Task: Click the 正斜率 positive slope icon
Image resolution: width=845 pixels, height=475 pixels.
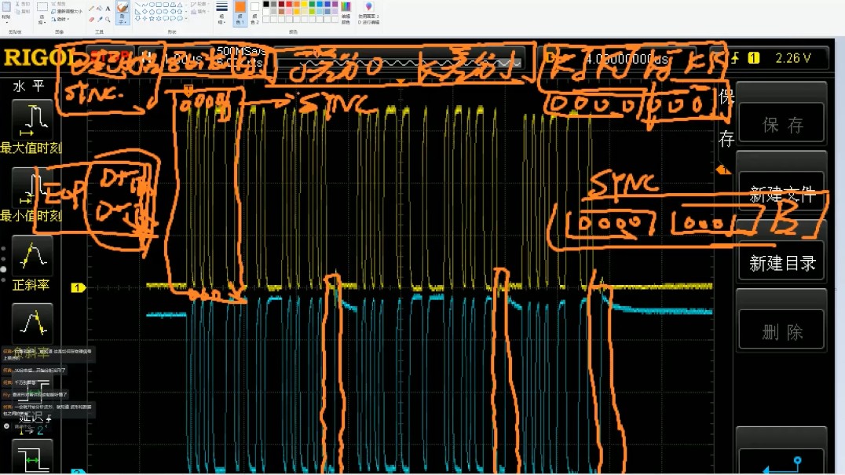Action: (x=32, y=255)
